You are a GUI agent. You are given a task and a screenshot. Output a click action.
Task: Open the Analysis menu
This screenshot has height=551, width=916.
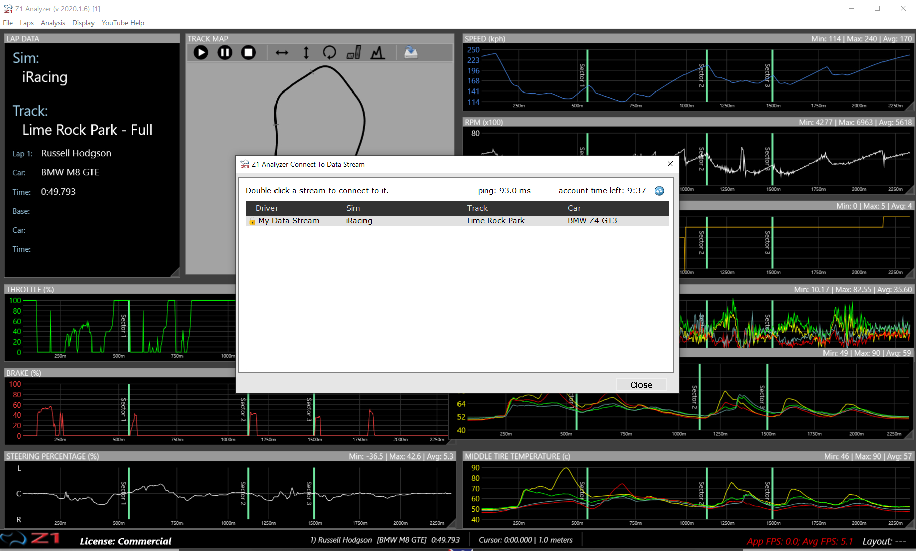[53, 23]
